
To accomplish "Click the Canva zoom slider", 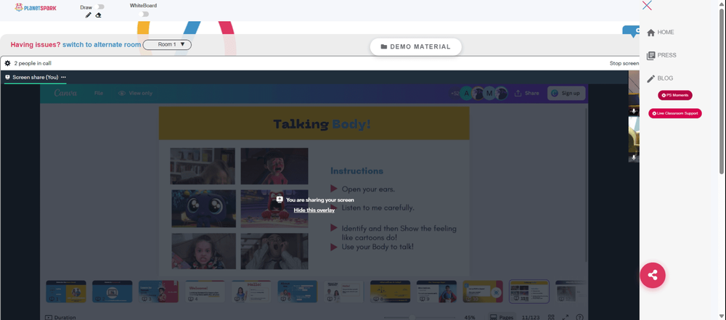I will (x=419, y=318).
